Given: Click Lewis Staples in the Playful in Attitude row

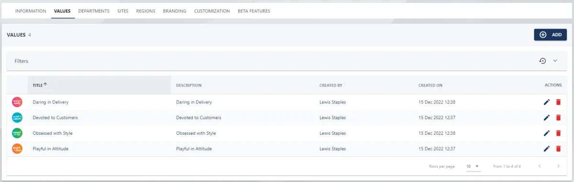Looking at the screenshot, I should tap(332, 149).
